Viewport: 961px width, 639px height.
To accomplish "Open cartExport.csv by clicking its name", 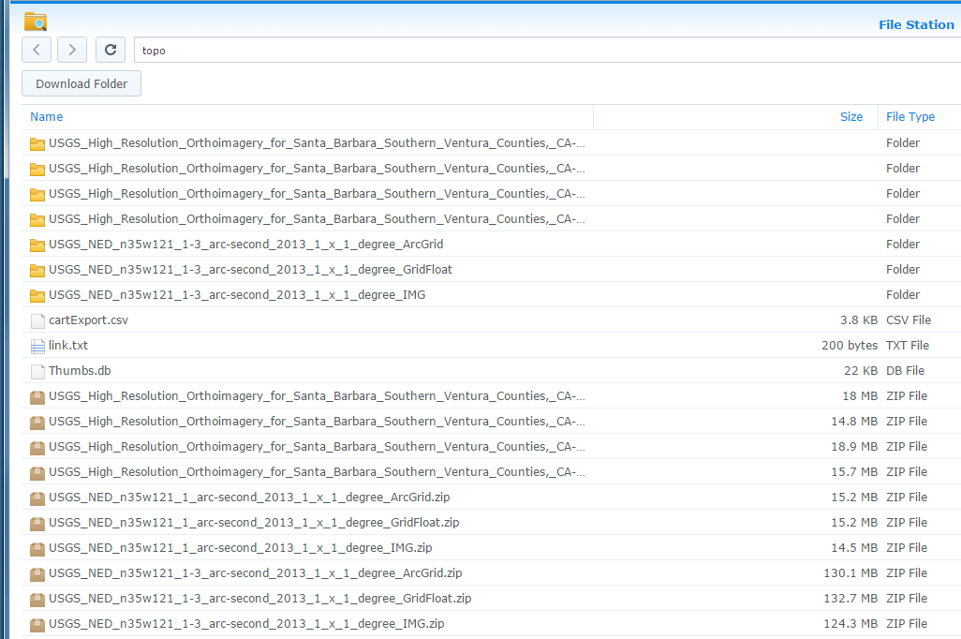I will [89, 319].
